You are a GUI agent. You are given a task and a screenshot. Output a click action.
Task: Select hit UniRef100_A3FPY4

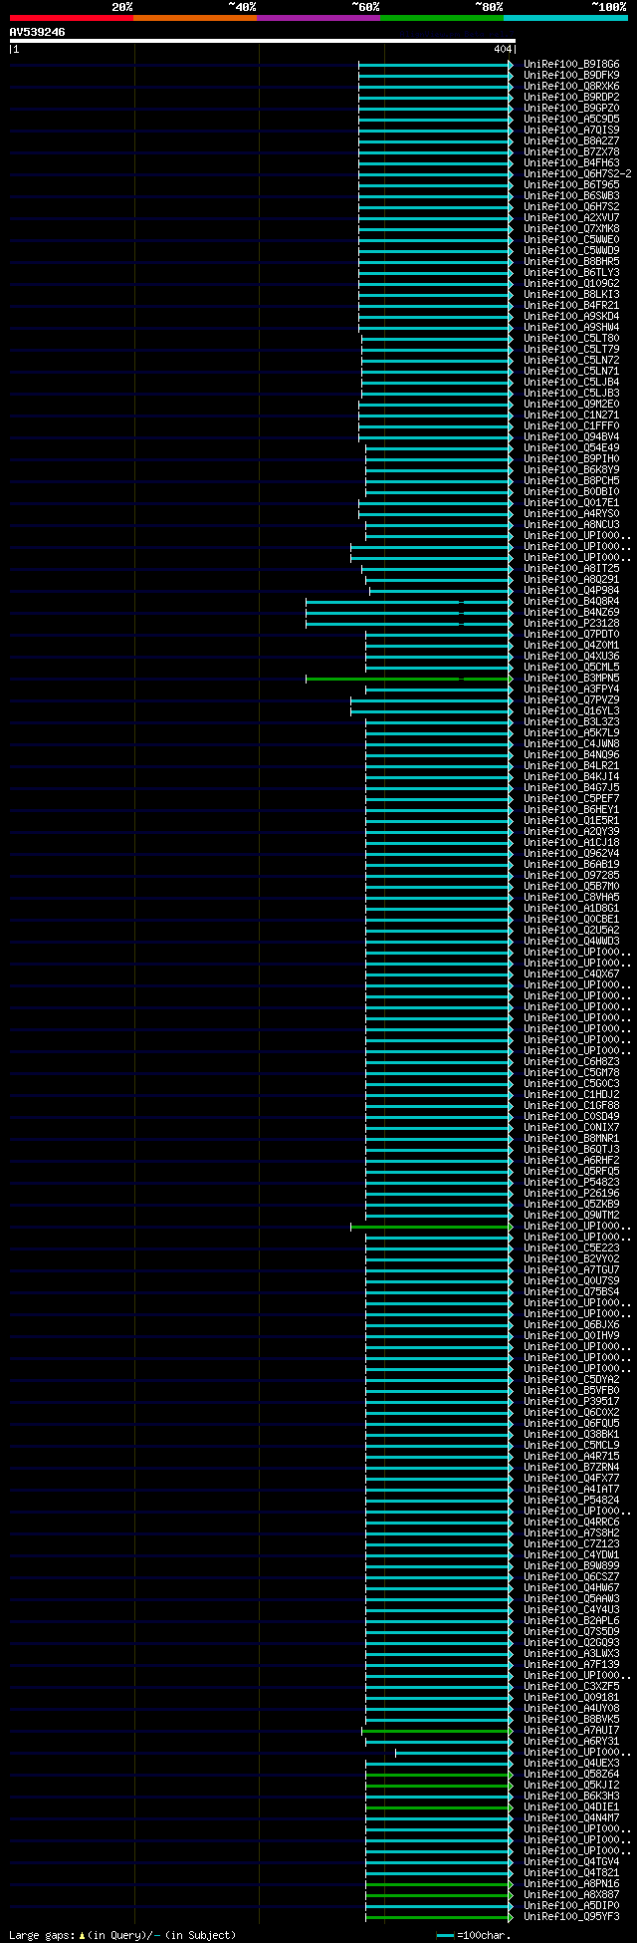(x=571, y=689)
